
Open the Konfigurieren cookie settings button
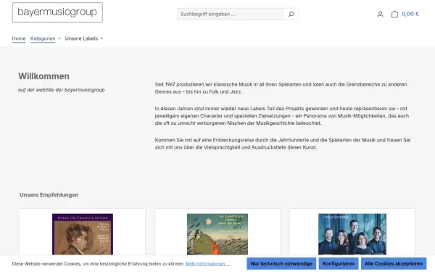339,264
